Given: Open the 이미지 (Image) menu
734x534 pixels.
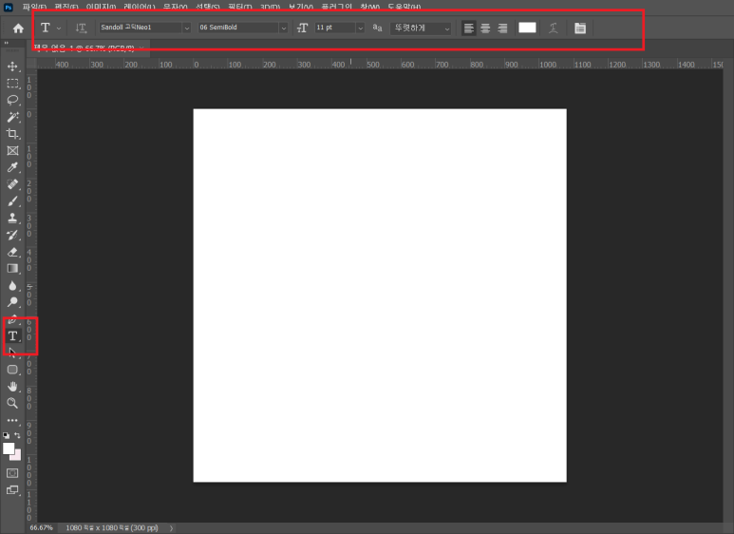Looking at the screenshot, I should [x=101, y=7].
